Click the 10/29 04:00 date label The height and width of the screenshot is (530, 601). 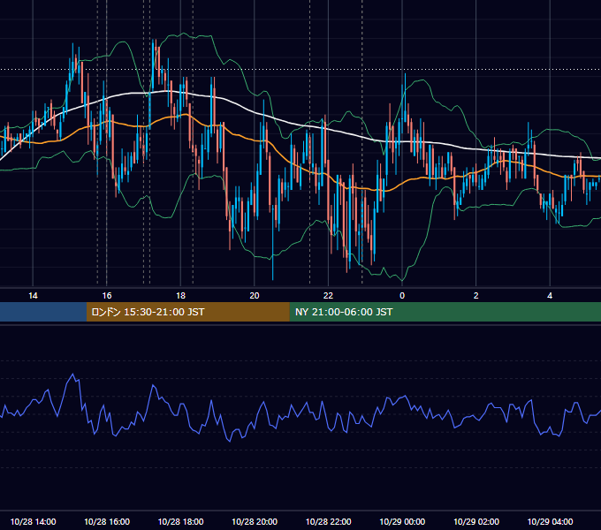[550, 521]
